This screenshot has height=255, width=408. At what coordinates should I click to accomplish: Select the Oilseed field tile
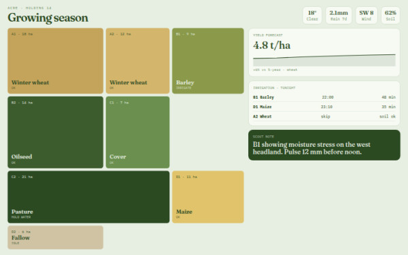[x=56, y=132]
